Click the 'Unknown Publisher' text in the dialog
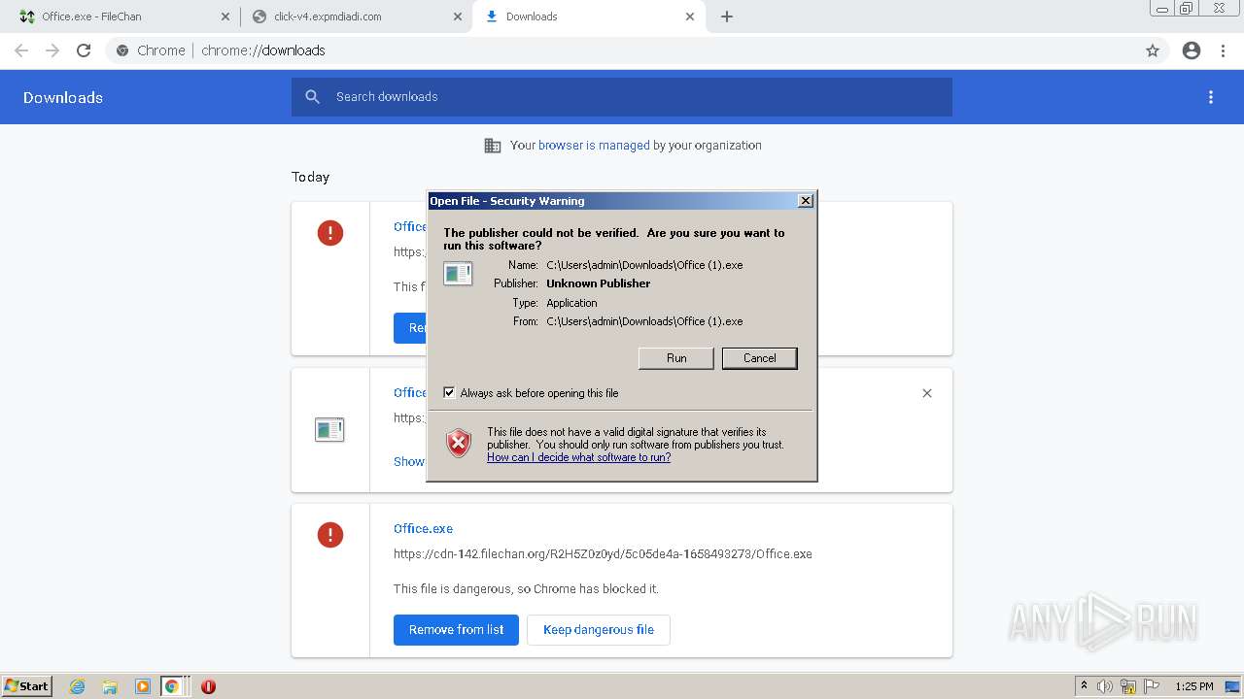This screenshot has width=1244, height=699. pos(598,283)
